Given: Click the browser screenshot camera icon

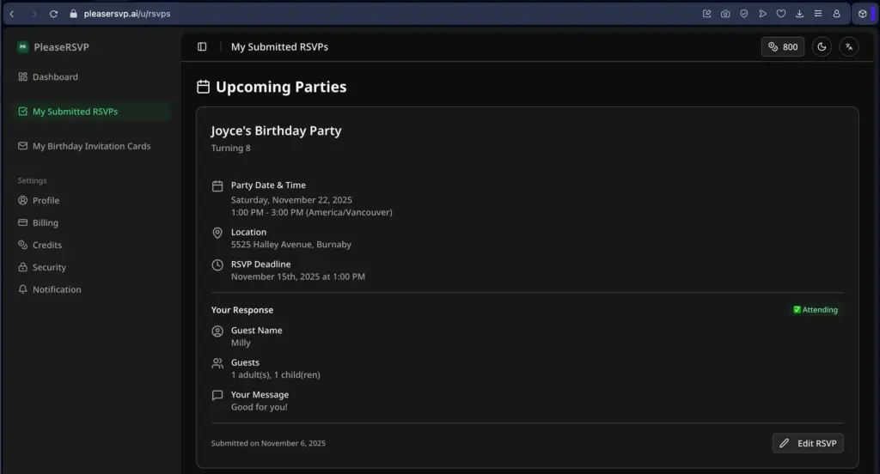Looking at the screenshot, I should coord(725,14).
